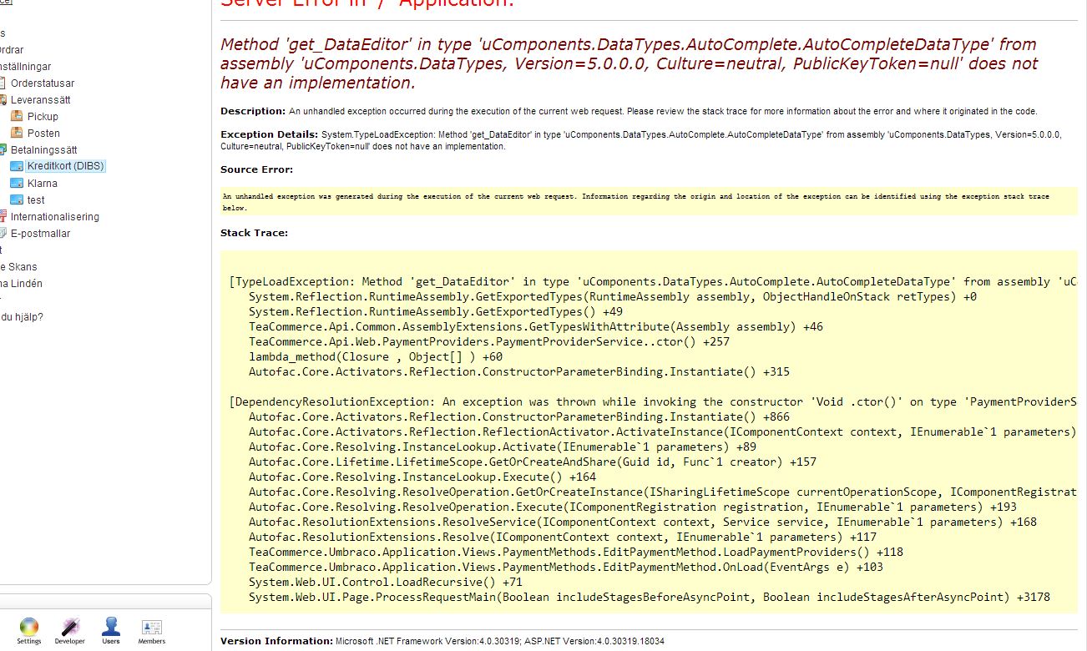Open the Betalningssätt tree node
The height and width of the screenshot is (651, 1087).
43,149
